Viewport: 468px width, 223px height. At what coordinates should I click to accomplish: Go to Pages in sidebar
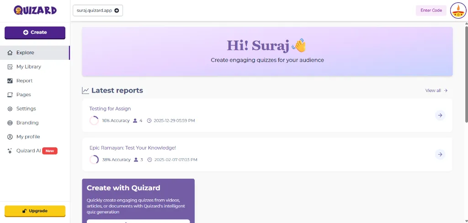click(x=23, y=95)
